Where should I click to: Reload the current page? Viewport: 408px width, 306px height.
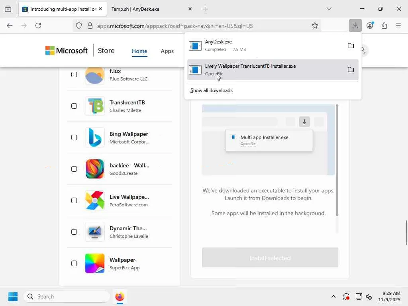point(38,25)
